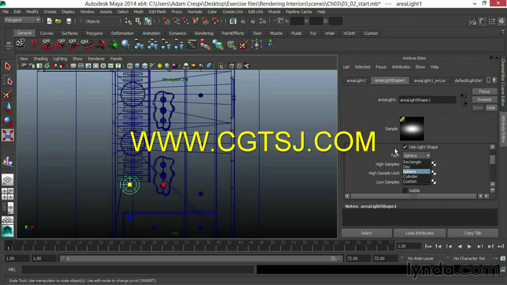Open the Lighting viewport menu

click(x=60, y=59)
